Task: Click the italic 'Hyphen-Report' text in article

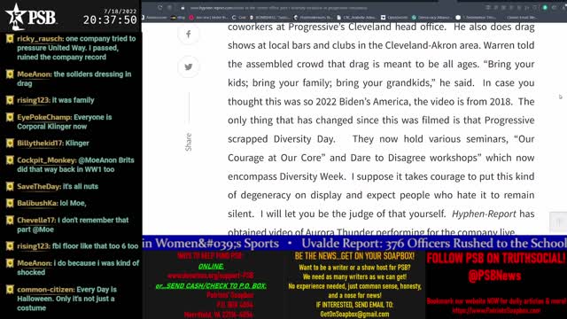Action: click(484, 214)
